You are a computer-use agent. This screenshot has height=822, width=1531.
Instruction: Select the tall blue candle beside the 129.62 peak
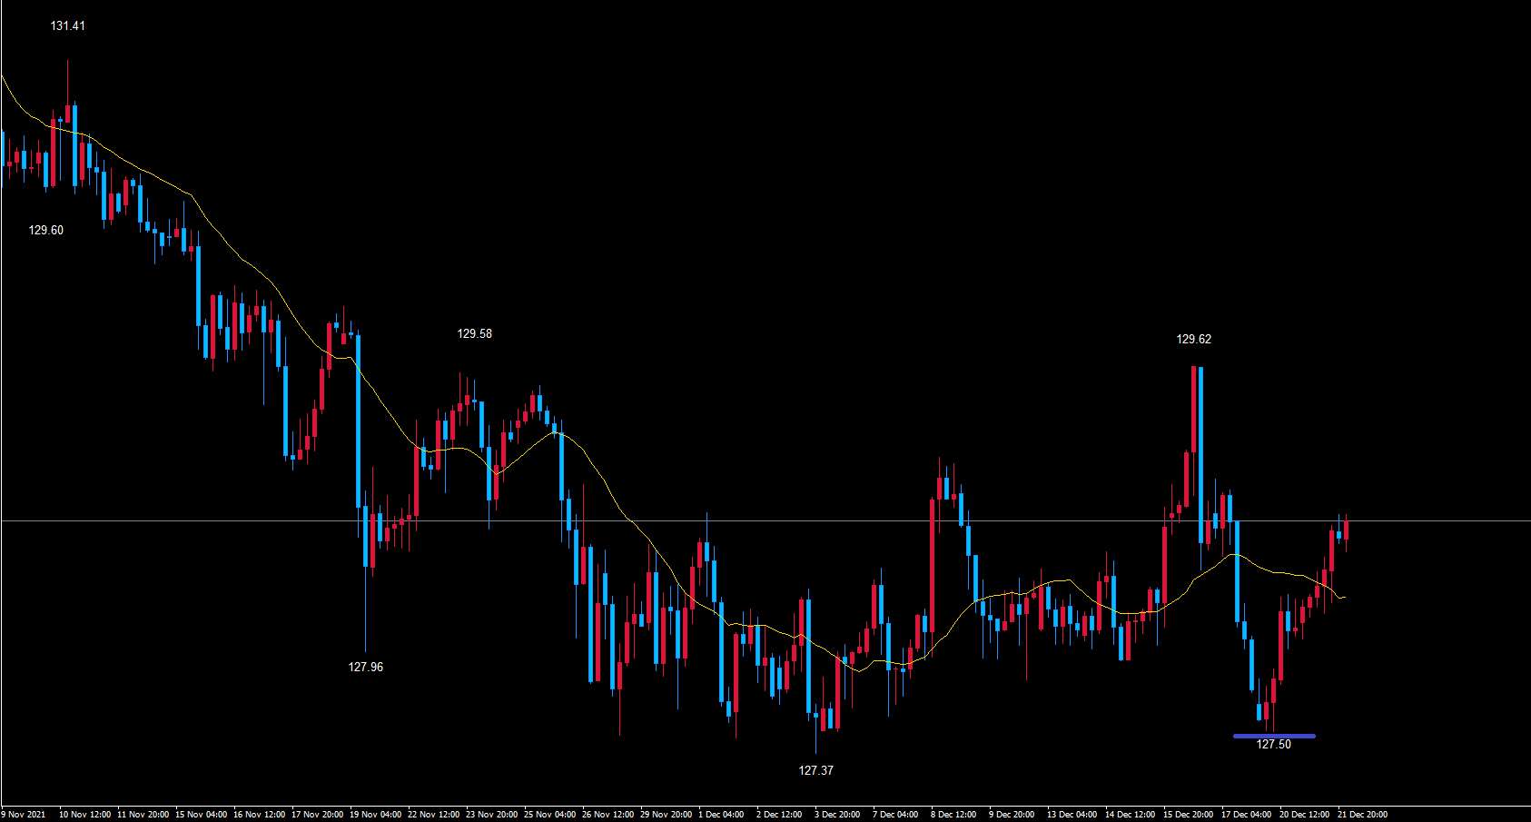(x=1201, y=454)
